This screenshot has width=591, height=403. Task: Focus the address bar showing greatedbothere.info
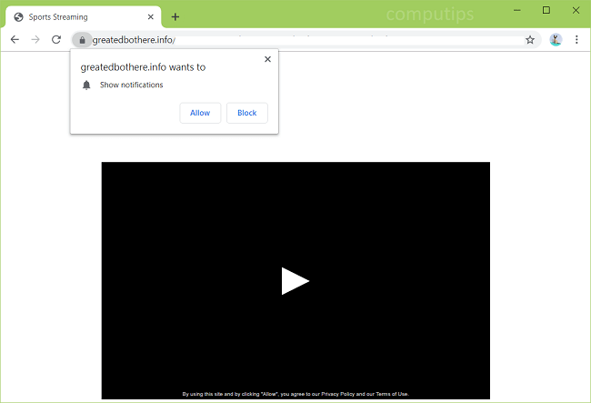coord(300,40)
